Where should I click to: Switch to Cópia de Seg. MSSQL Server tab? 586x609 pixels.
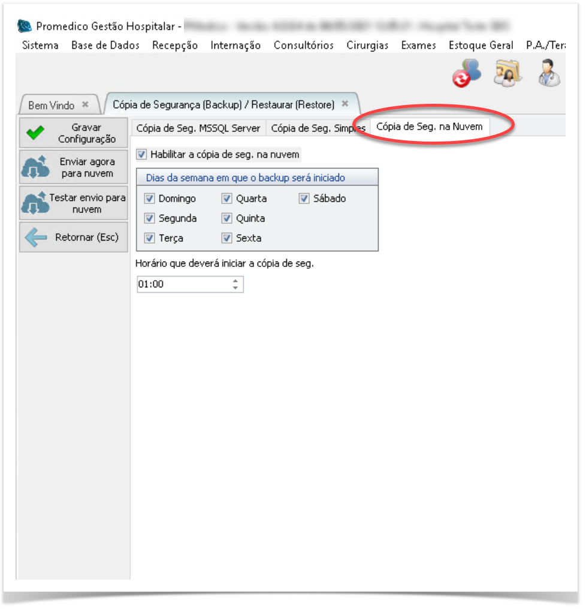pos(198,128)
